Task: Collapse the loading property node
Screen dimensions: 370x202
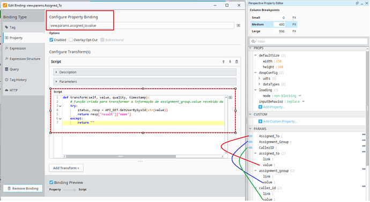Action: [256, 90]
